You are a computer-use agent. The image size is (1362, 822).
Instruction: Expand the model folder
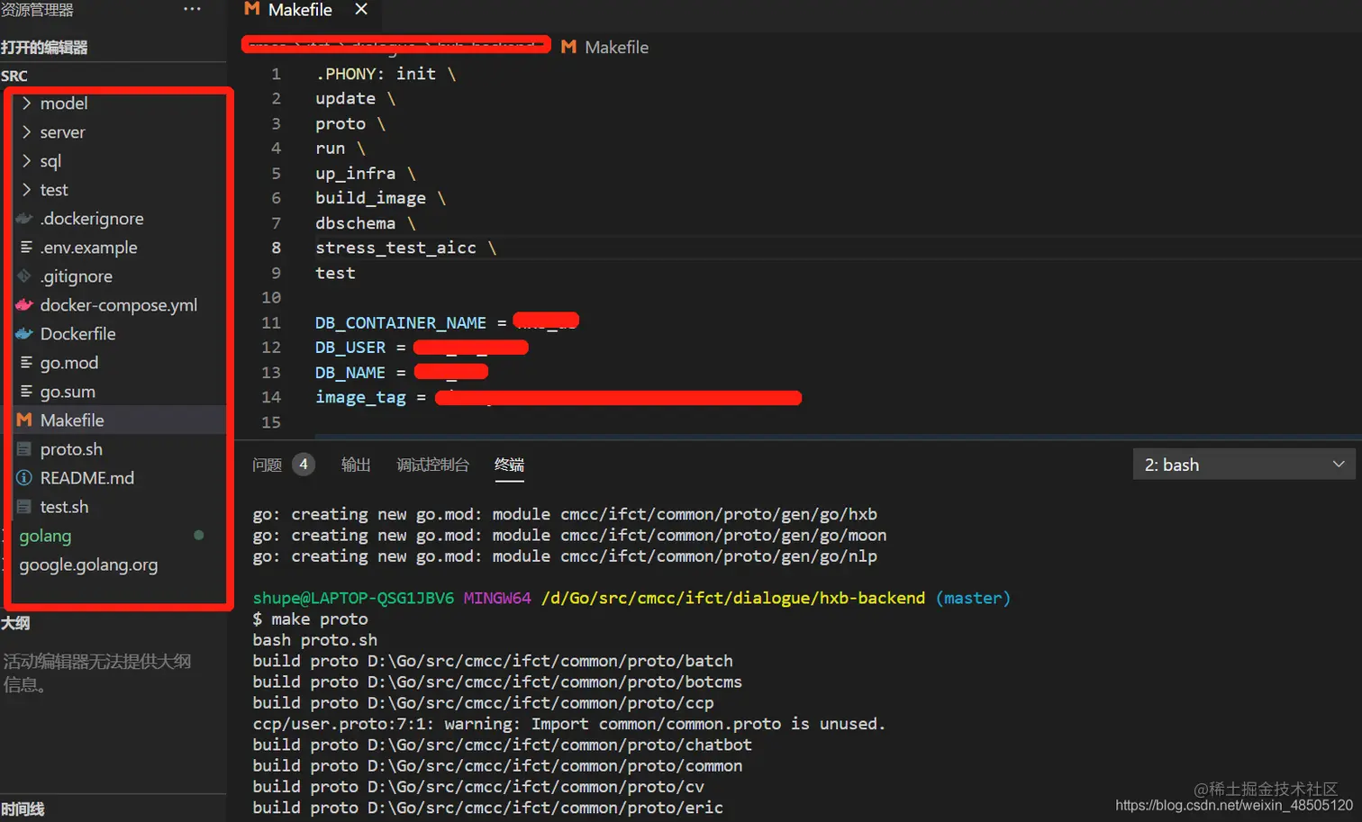pos(63,104)
